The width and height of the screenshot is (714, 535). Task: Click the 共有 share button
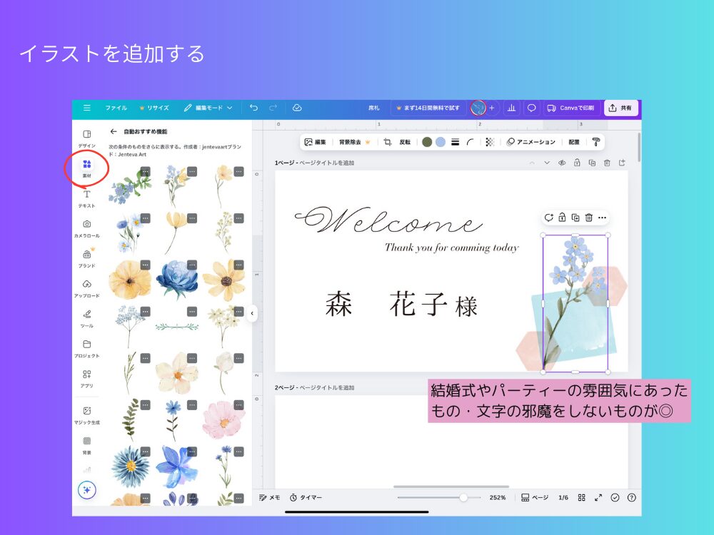(620, 108)
